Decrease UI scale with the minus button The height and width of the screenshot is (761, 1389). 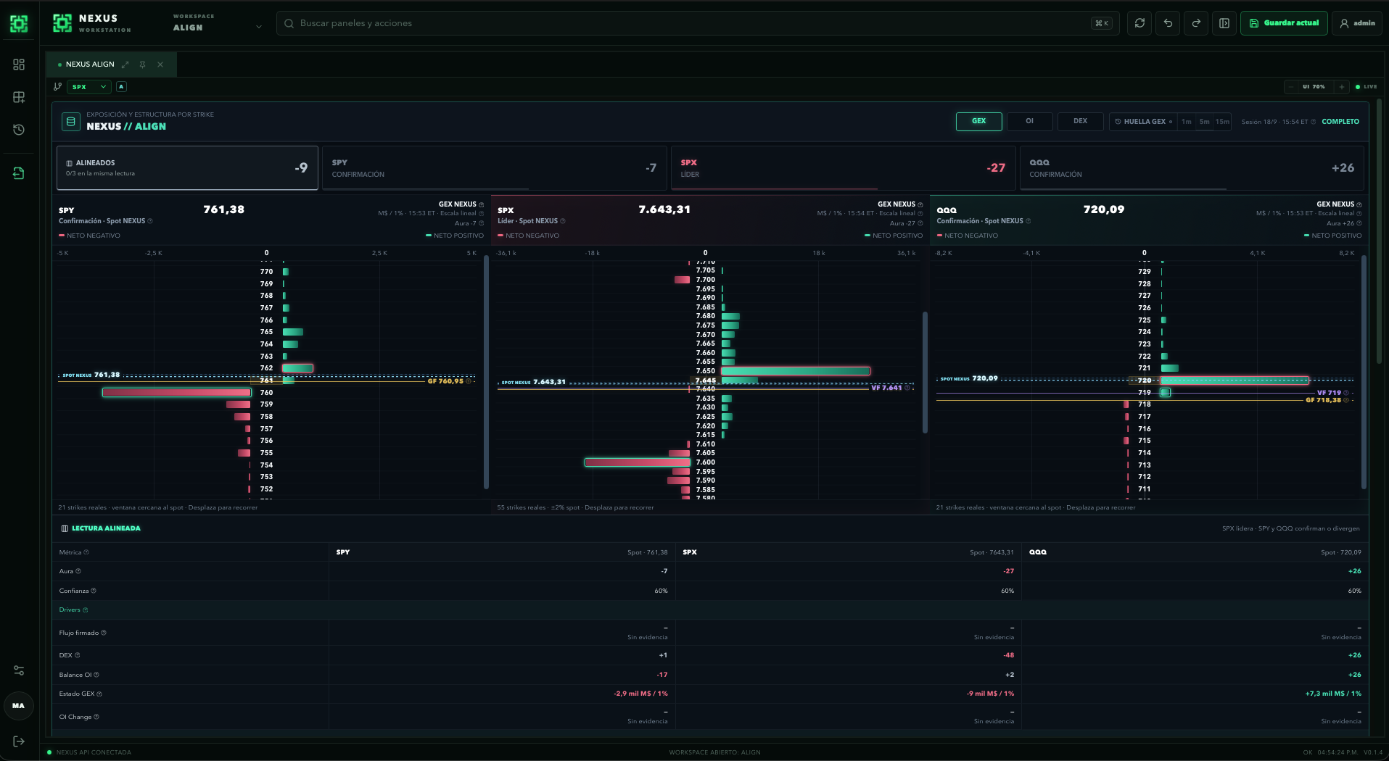click(x=1291, y=86)
